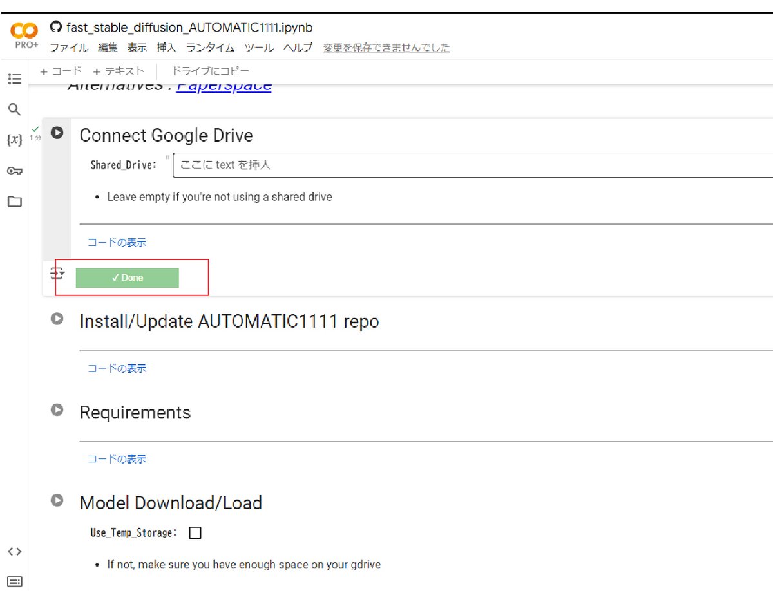Run the Install/Update AUTOMATIC1111 repo cell

point(57,319)
